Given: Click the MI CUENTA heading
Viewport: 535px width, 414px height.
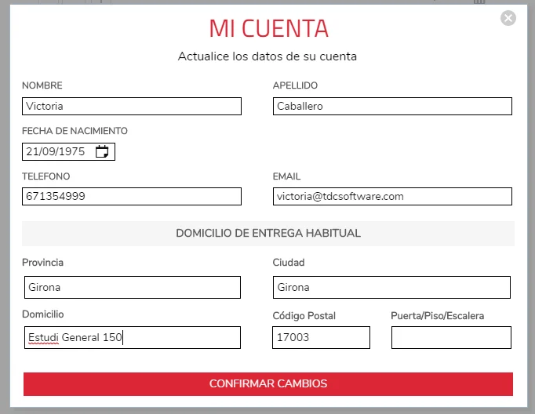Looking at the screenshot, I should click(x=268, y=29).
